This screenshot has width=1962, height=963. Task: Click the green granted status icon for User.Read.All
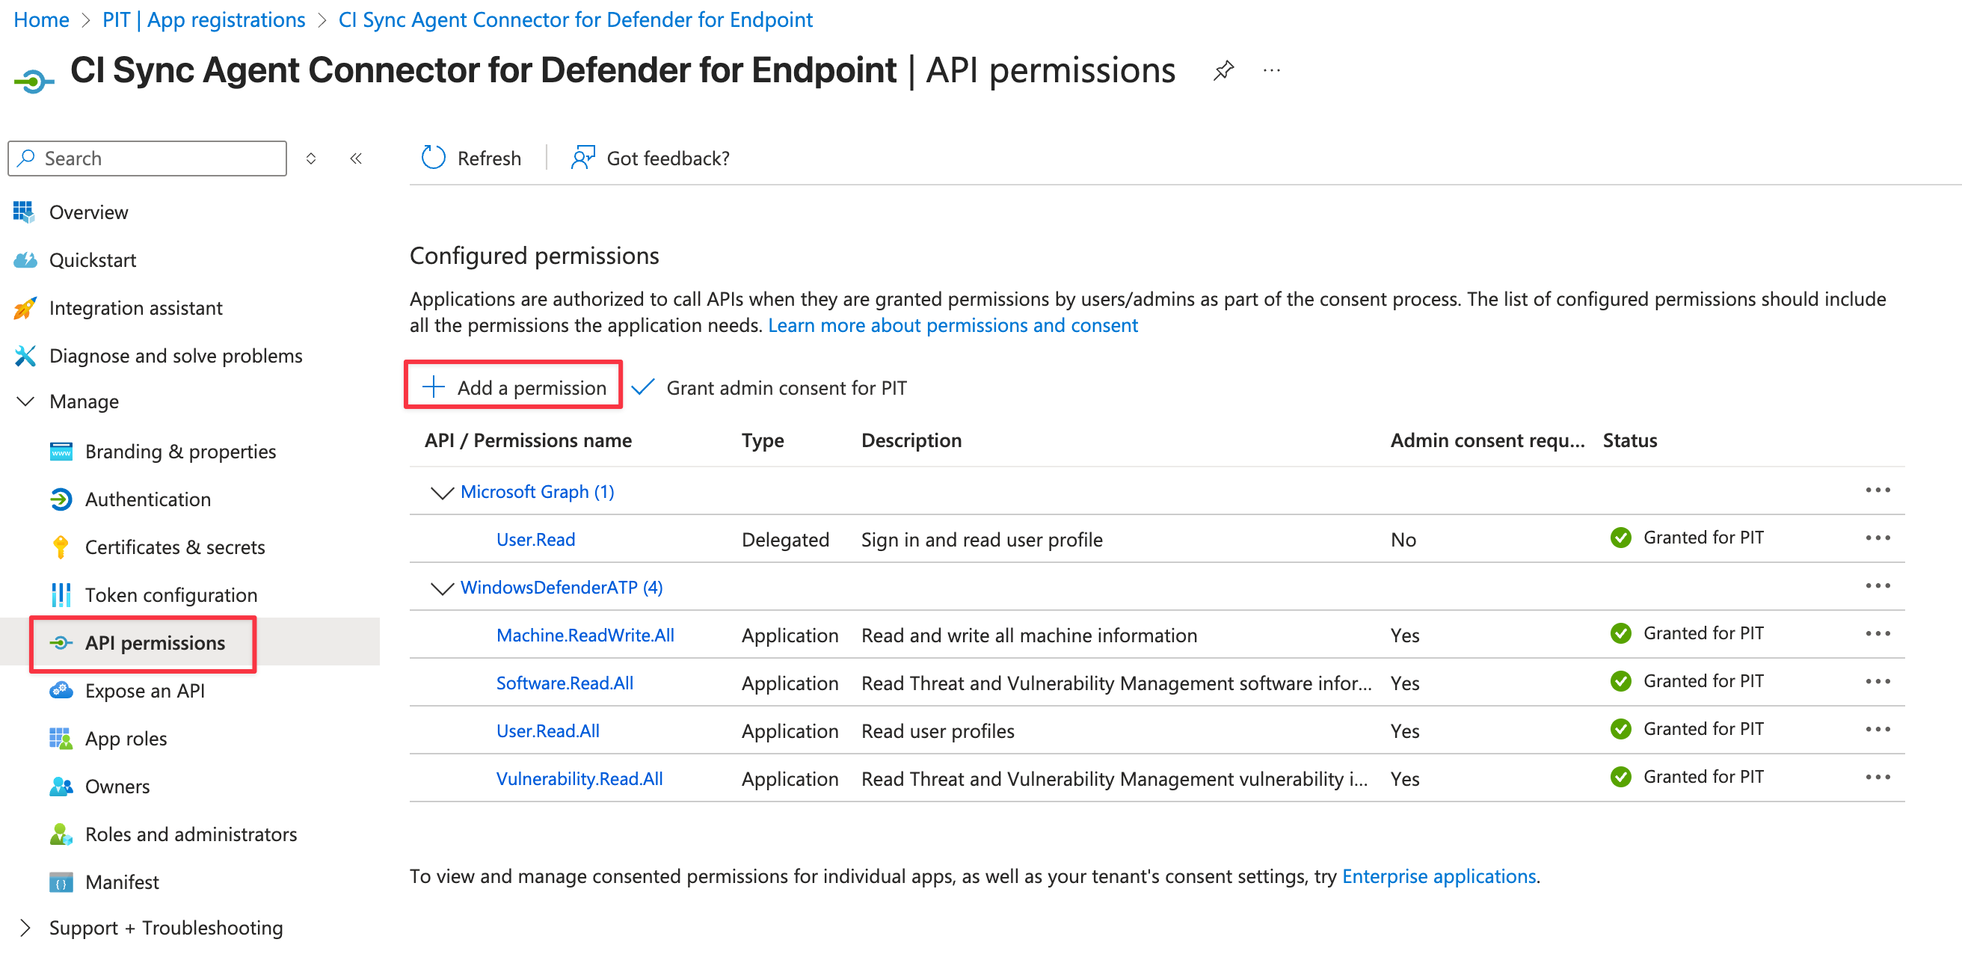tap(1621, 729)
